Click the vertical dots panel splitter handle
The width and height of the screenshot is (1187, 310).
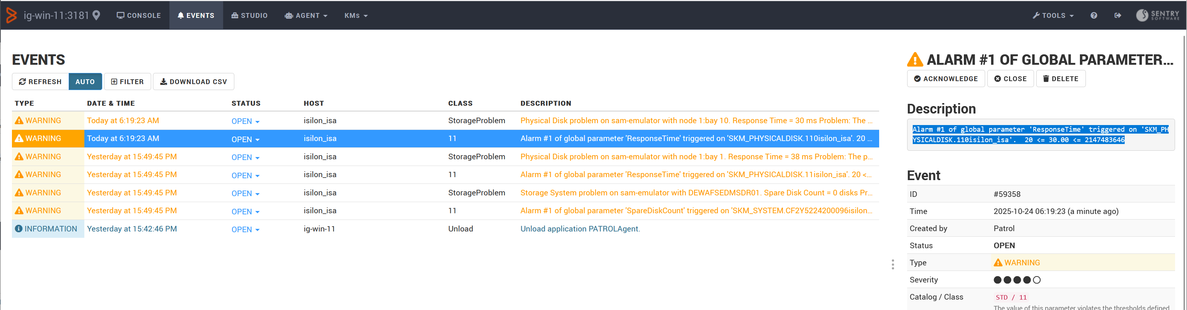[x=893, y=264]
